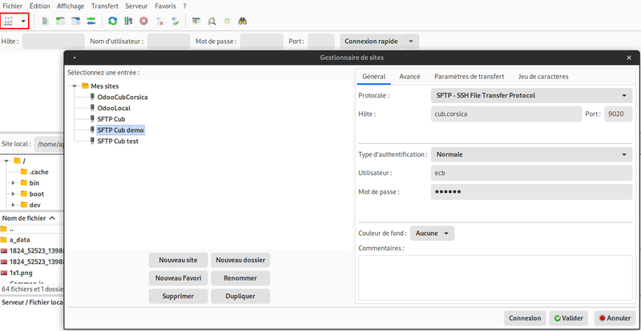This screenshot has width=641, height=331.
Task: Click the quick connect Mot de passe field
Action: click(262, 42)
